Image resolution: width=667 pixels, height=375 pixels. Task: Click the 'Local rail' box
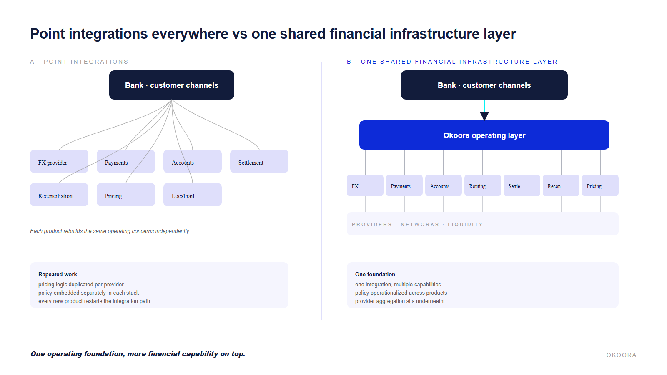tap(193, 195)
